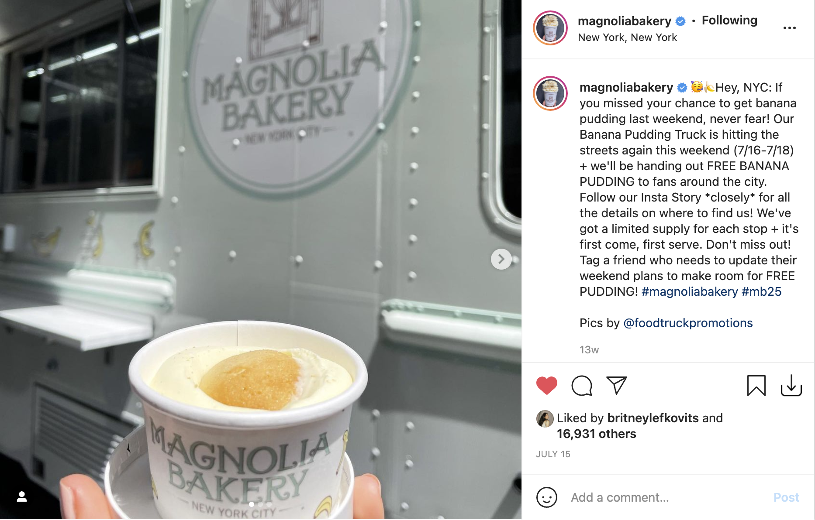Open the #mb25 hashtag
815x520 pixels.
(x=761, y=291)
